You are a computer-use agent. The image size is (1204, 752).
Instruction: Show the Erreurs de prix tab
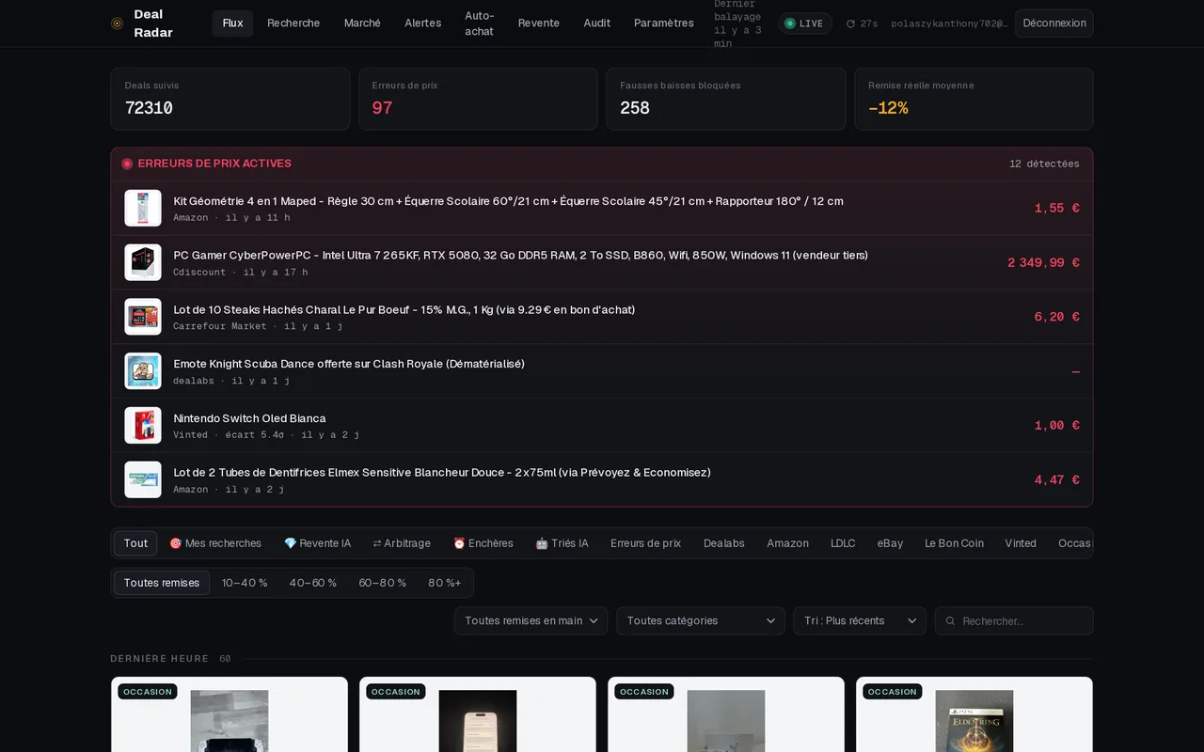(645, 543)
